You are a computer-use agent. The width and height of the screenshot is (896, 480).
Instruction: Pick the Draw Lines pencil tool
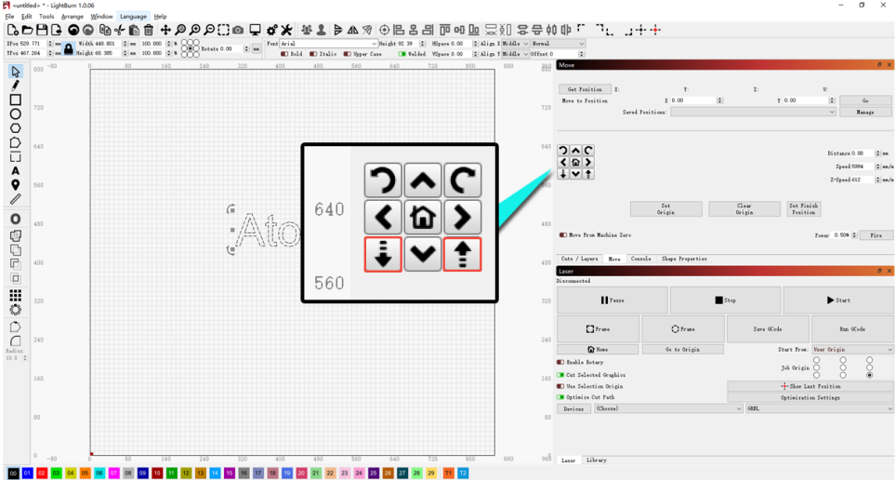tap(16, 86)
